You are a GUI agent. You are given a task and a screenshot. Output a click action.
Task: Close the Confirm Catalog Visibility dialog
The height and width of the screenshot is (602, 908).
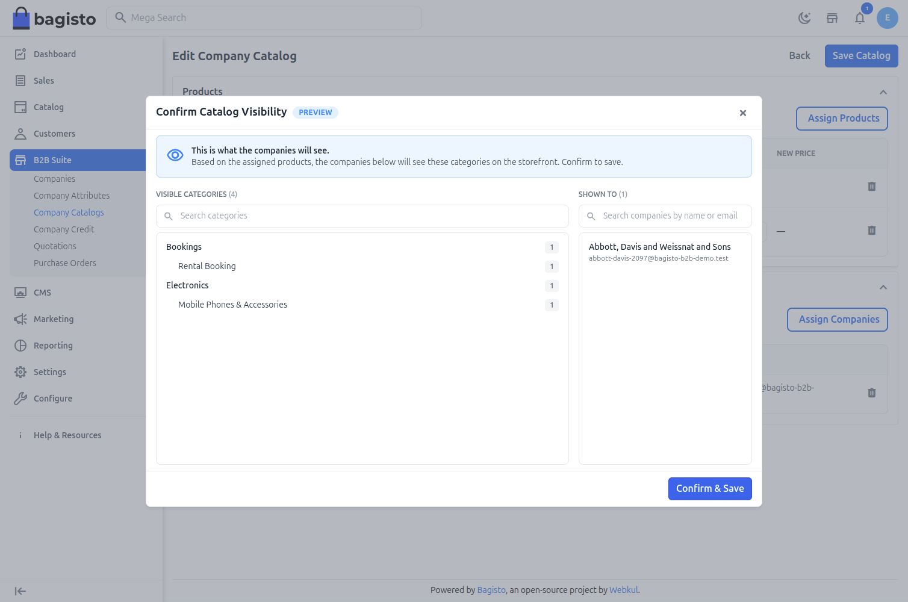tap(743, 113)
